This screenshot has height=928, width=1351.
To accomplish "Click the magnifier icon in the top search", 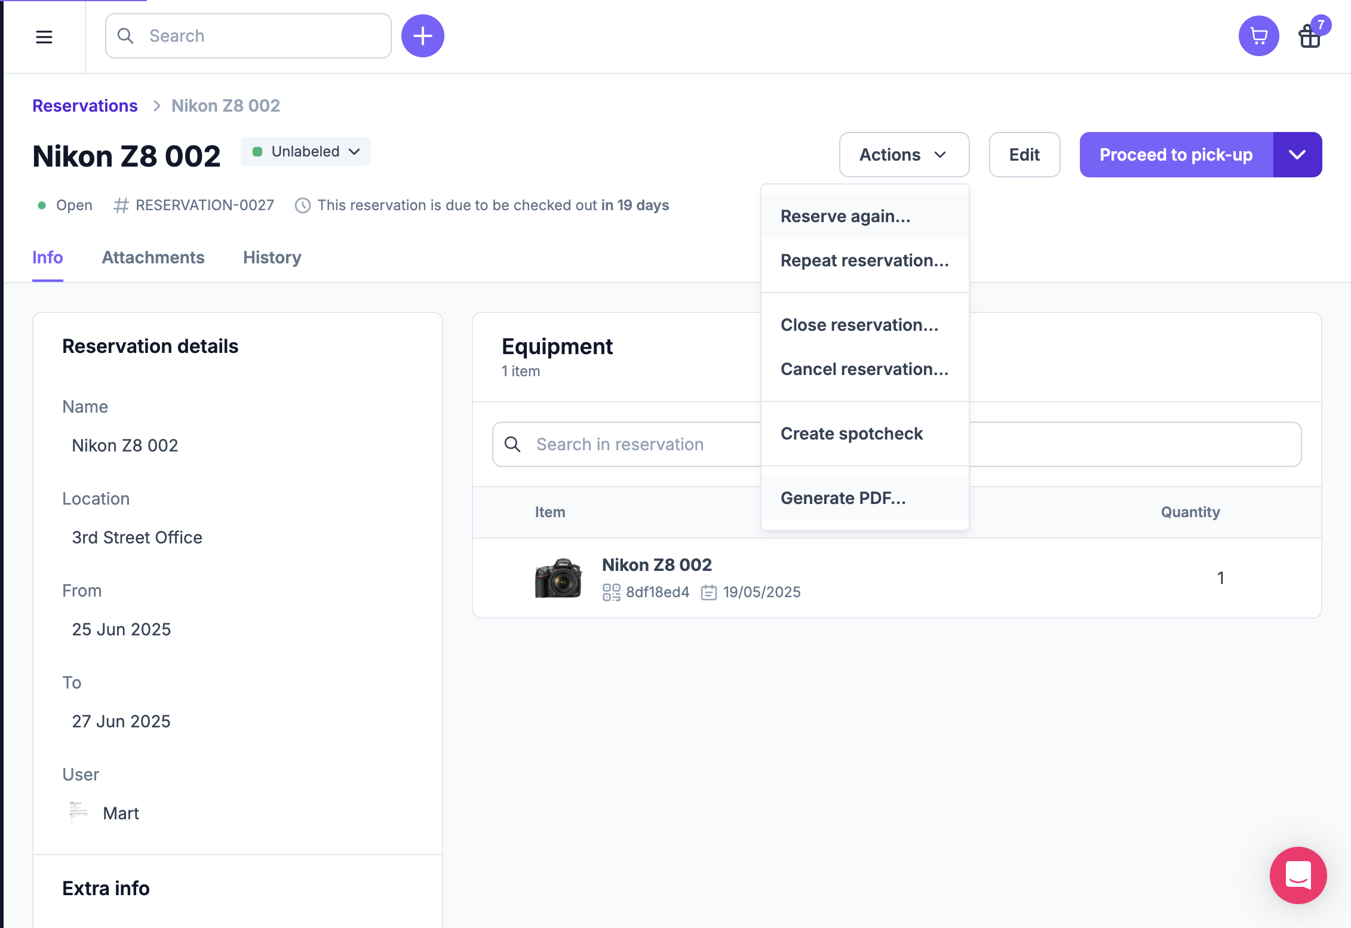I will coord(125,36).
